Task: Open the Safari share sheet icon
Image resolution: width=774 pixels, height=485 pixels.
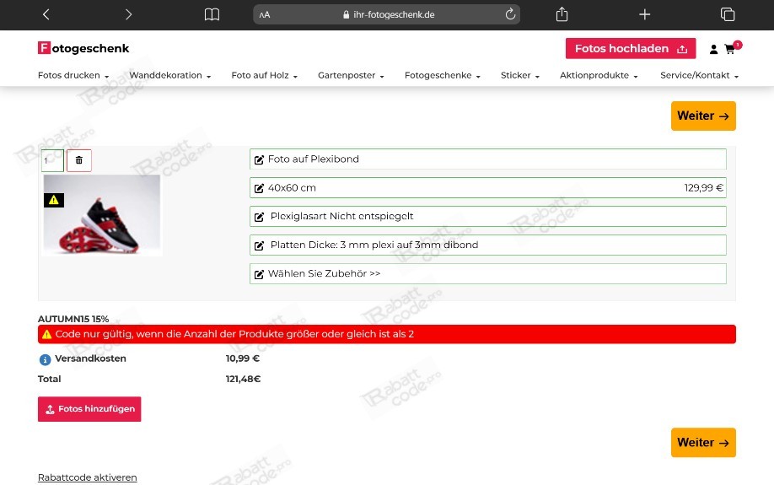Action: coord(562,14)
